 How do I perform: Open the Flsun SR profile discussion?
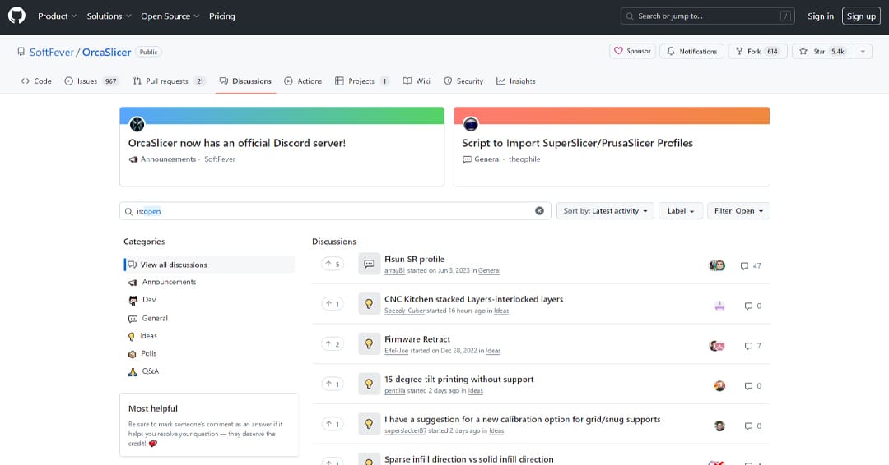(414, 259)
